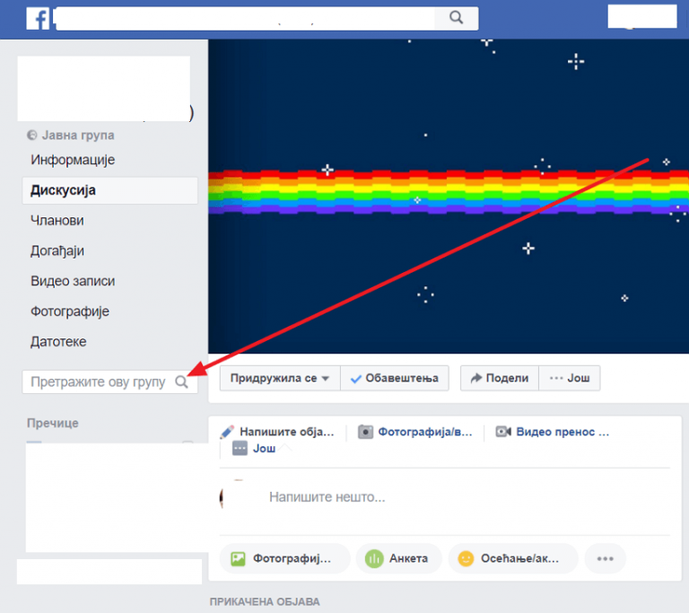Viewport: 689px width, 613px height.
Task: Open the Информације section
Action: click(73, 160)
